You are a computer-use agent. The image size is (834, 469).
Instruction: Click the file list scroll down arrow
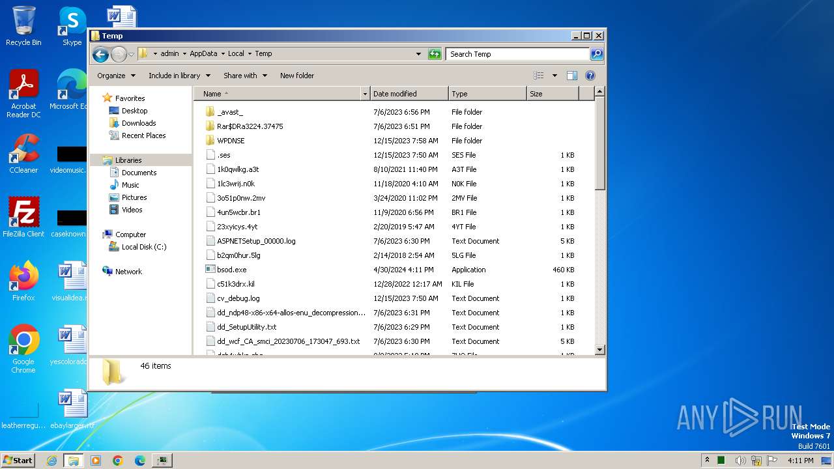(x=600, y=350)
